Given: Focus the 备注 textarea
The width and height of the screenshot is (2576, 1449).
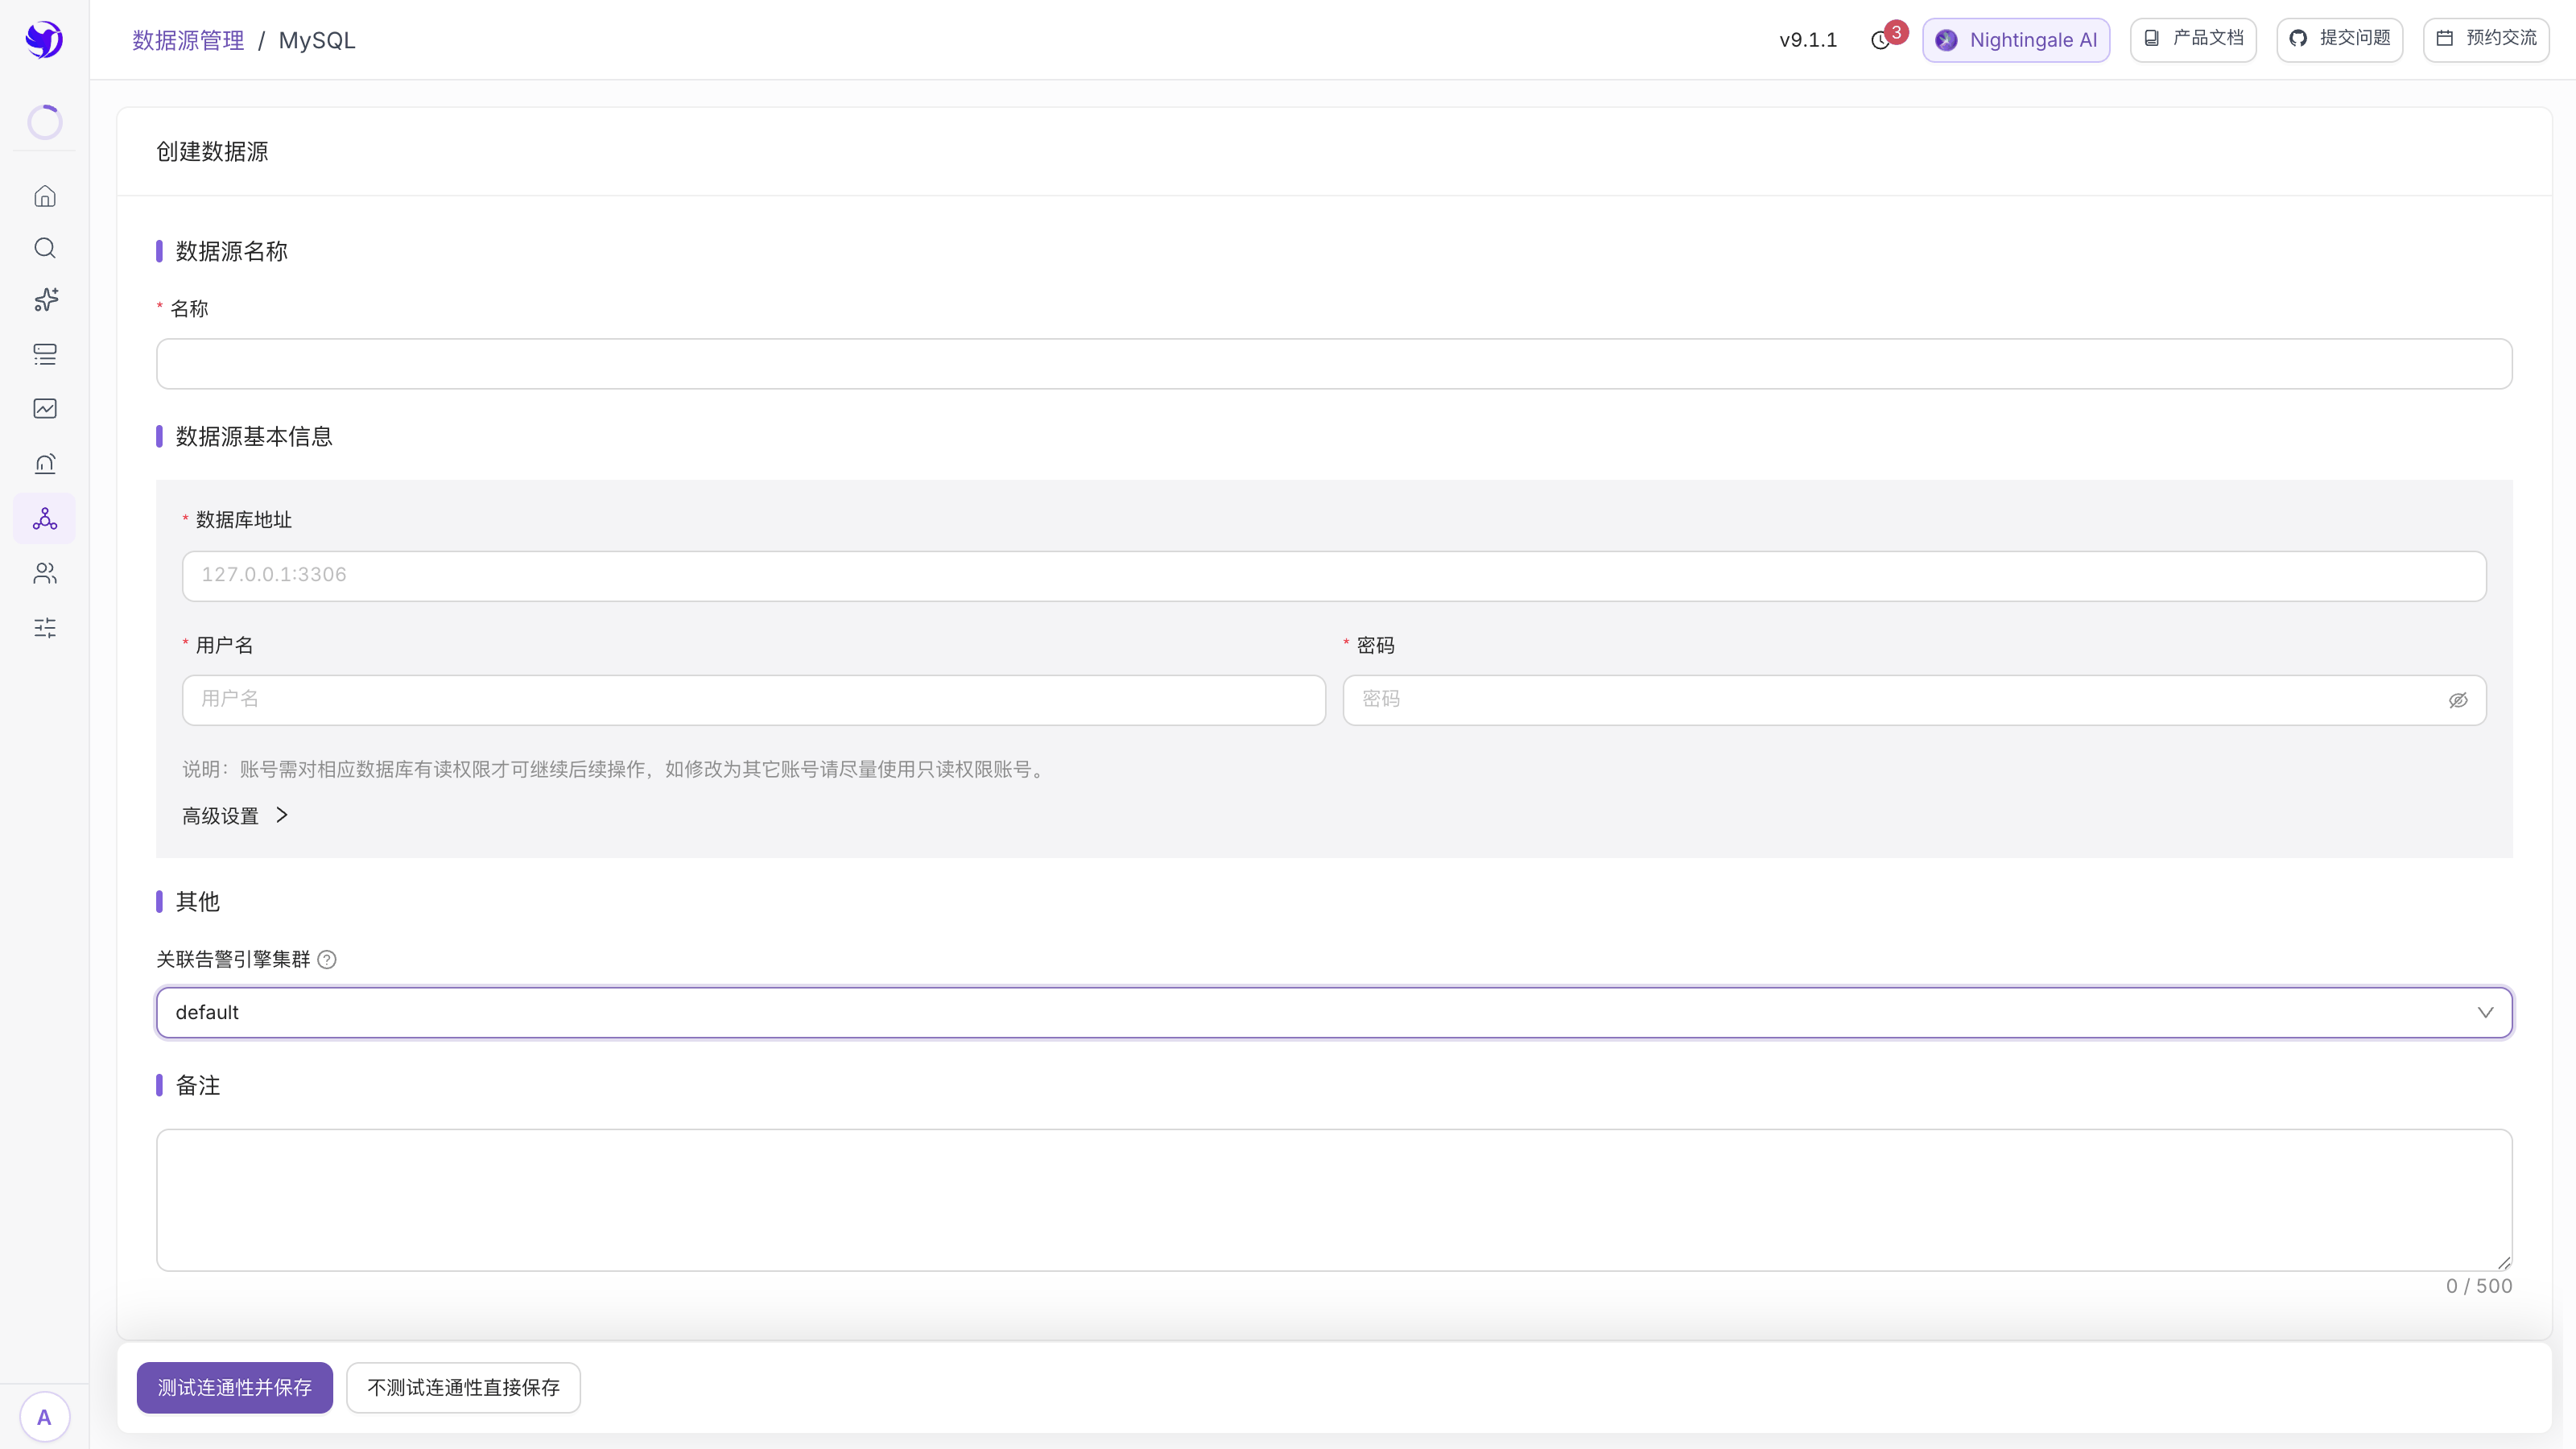Looking at the screenshot, I should coord(1334,1200).
